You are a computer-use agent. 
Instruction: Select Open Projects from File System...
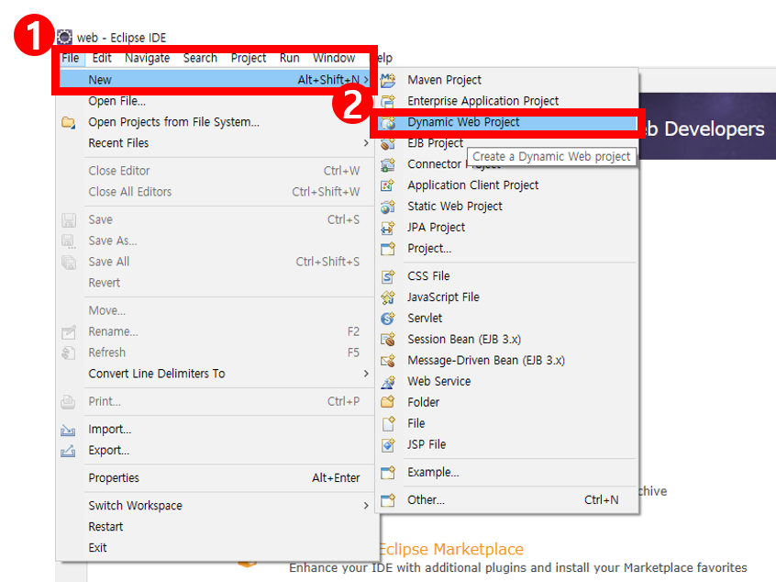point(215,122)
